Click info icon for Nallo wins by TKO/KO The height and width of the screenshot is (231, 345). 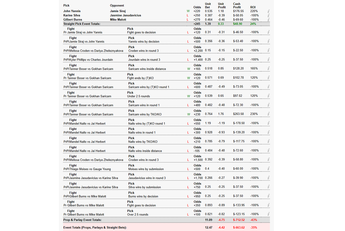[x=268, y=142]
